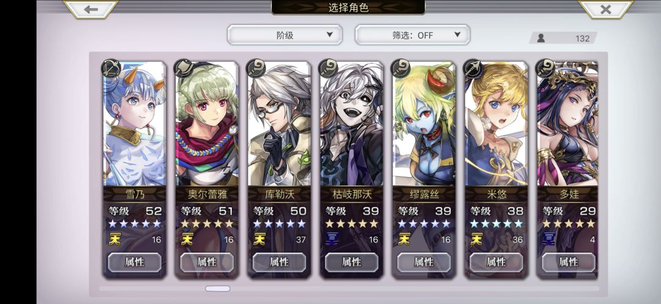
Task: Choose 米悠 character portrait
Action: click(496, 124)
